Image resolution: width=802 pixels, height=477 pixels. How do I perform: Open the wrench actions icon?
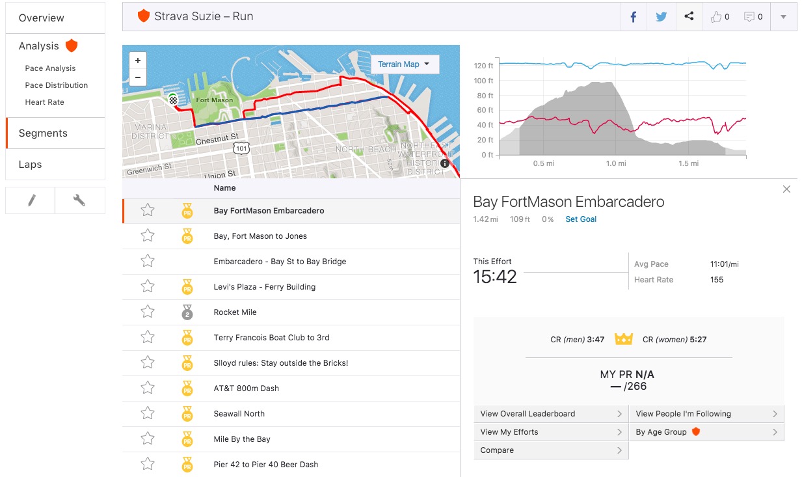click(79, 200)
